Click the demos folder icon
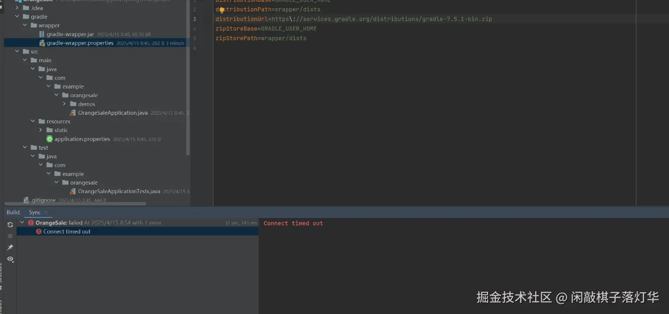The width and height of the screenshot is (669, 314). (x=73, y=104)
